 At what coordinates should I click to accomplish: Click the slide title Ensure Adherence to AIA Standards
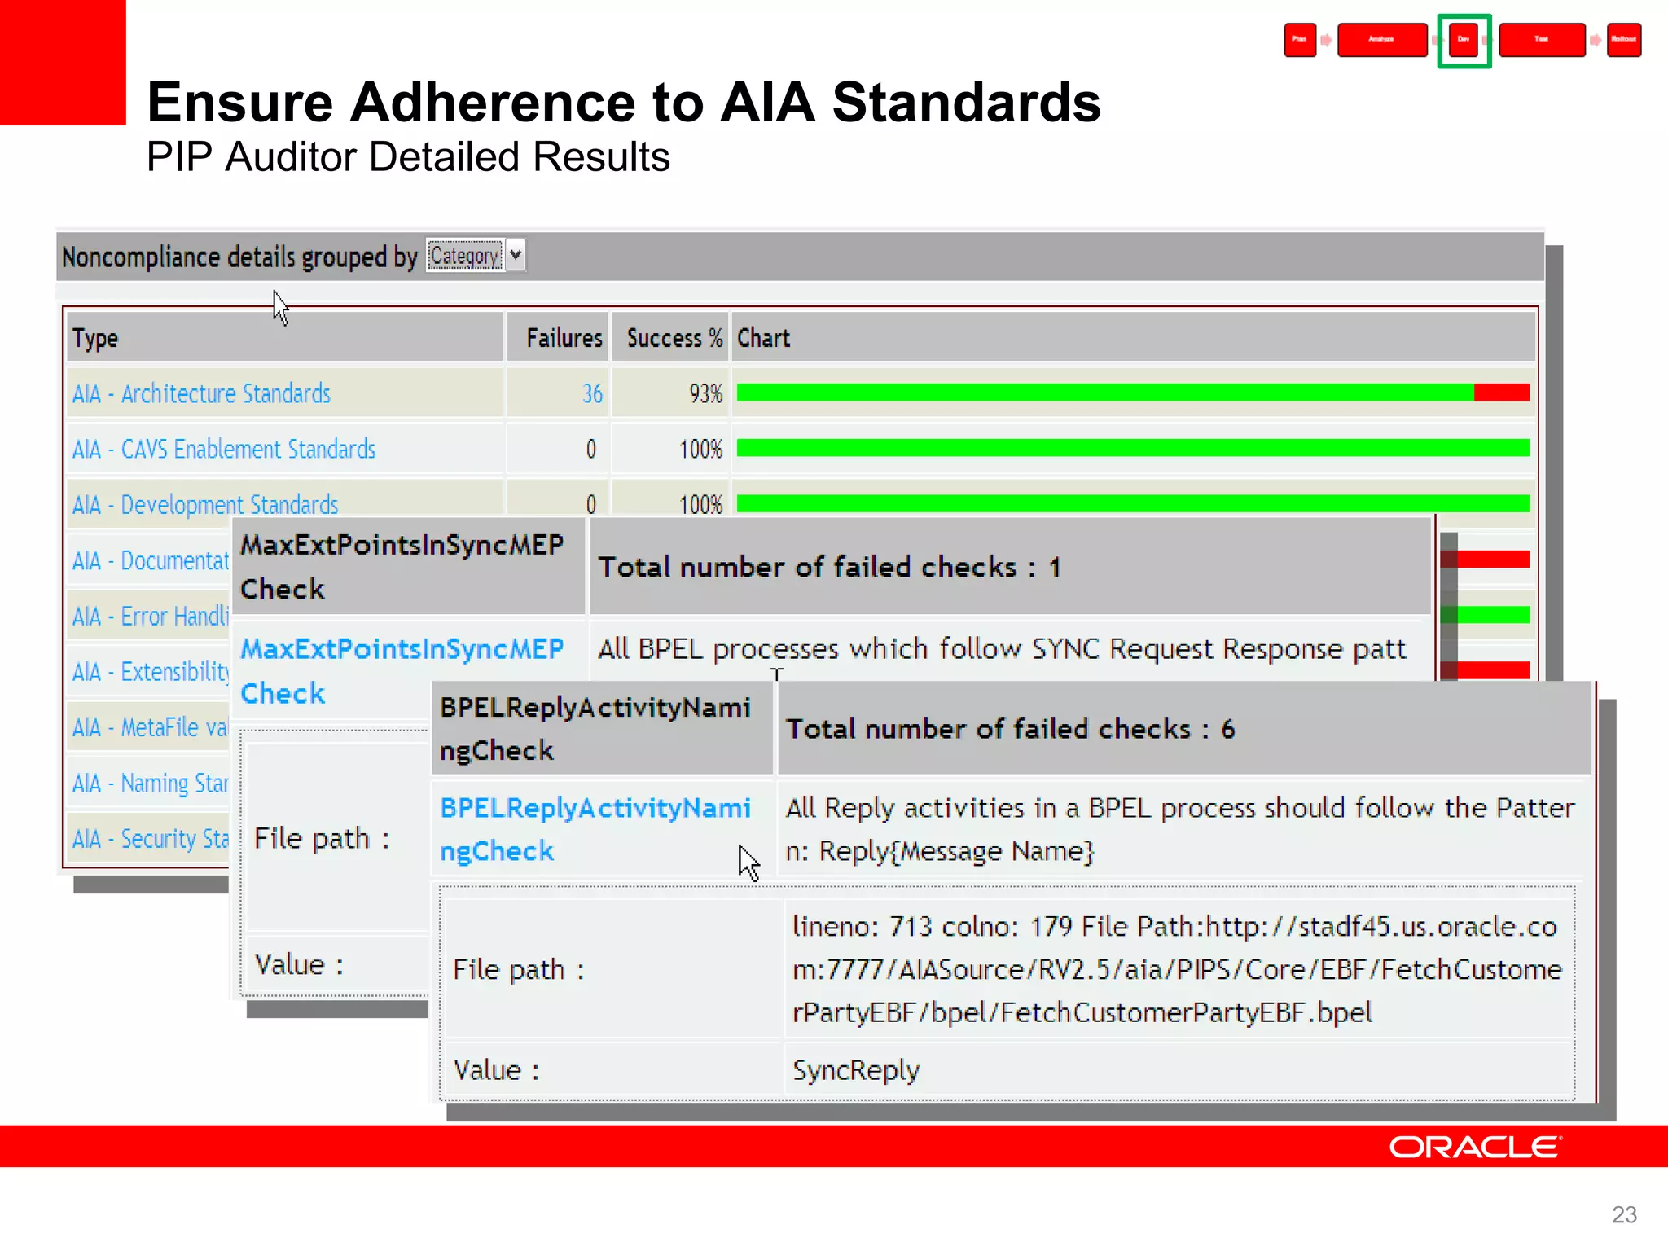pyautogui.click(x=624, y=103)
